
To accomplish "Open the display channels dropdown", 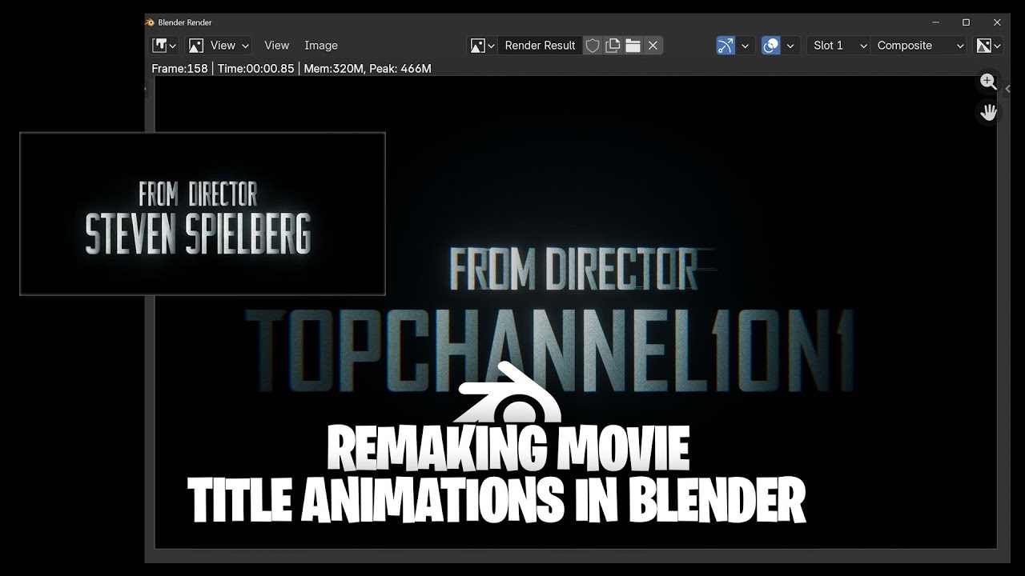I will point(988,46).
